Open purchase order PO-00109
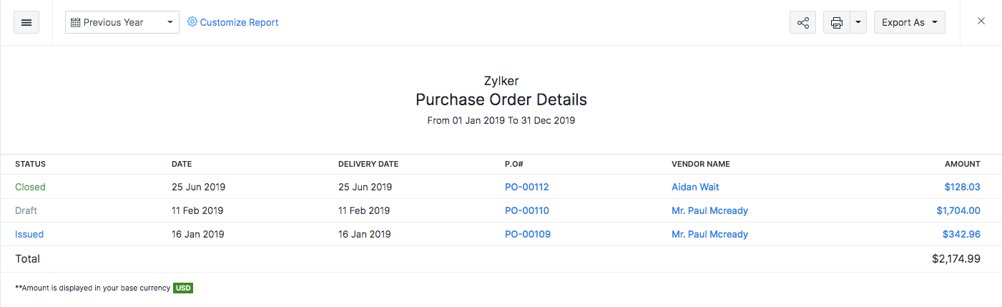Image resolution: width=1002 pixels, height=307 pixels. coord(527,234)
